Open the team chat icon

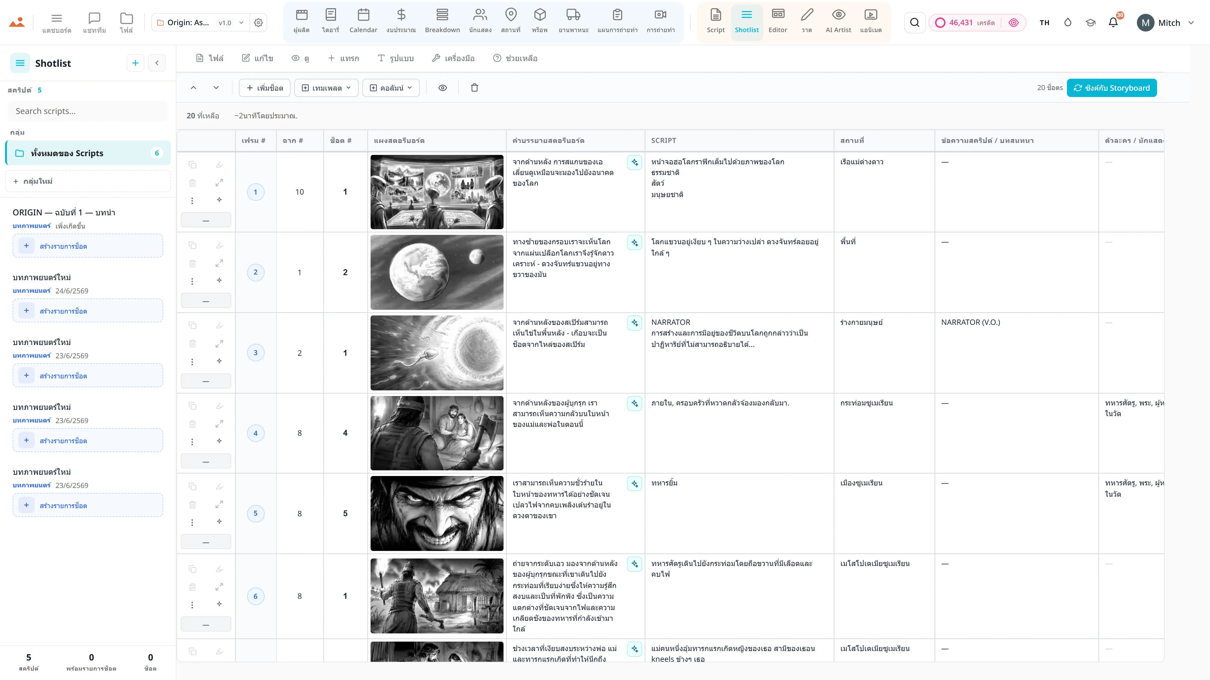95,23
